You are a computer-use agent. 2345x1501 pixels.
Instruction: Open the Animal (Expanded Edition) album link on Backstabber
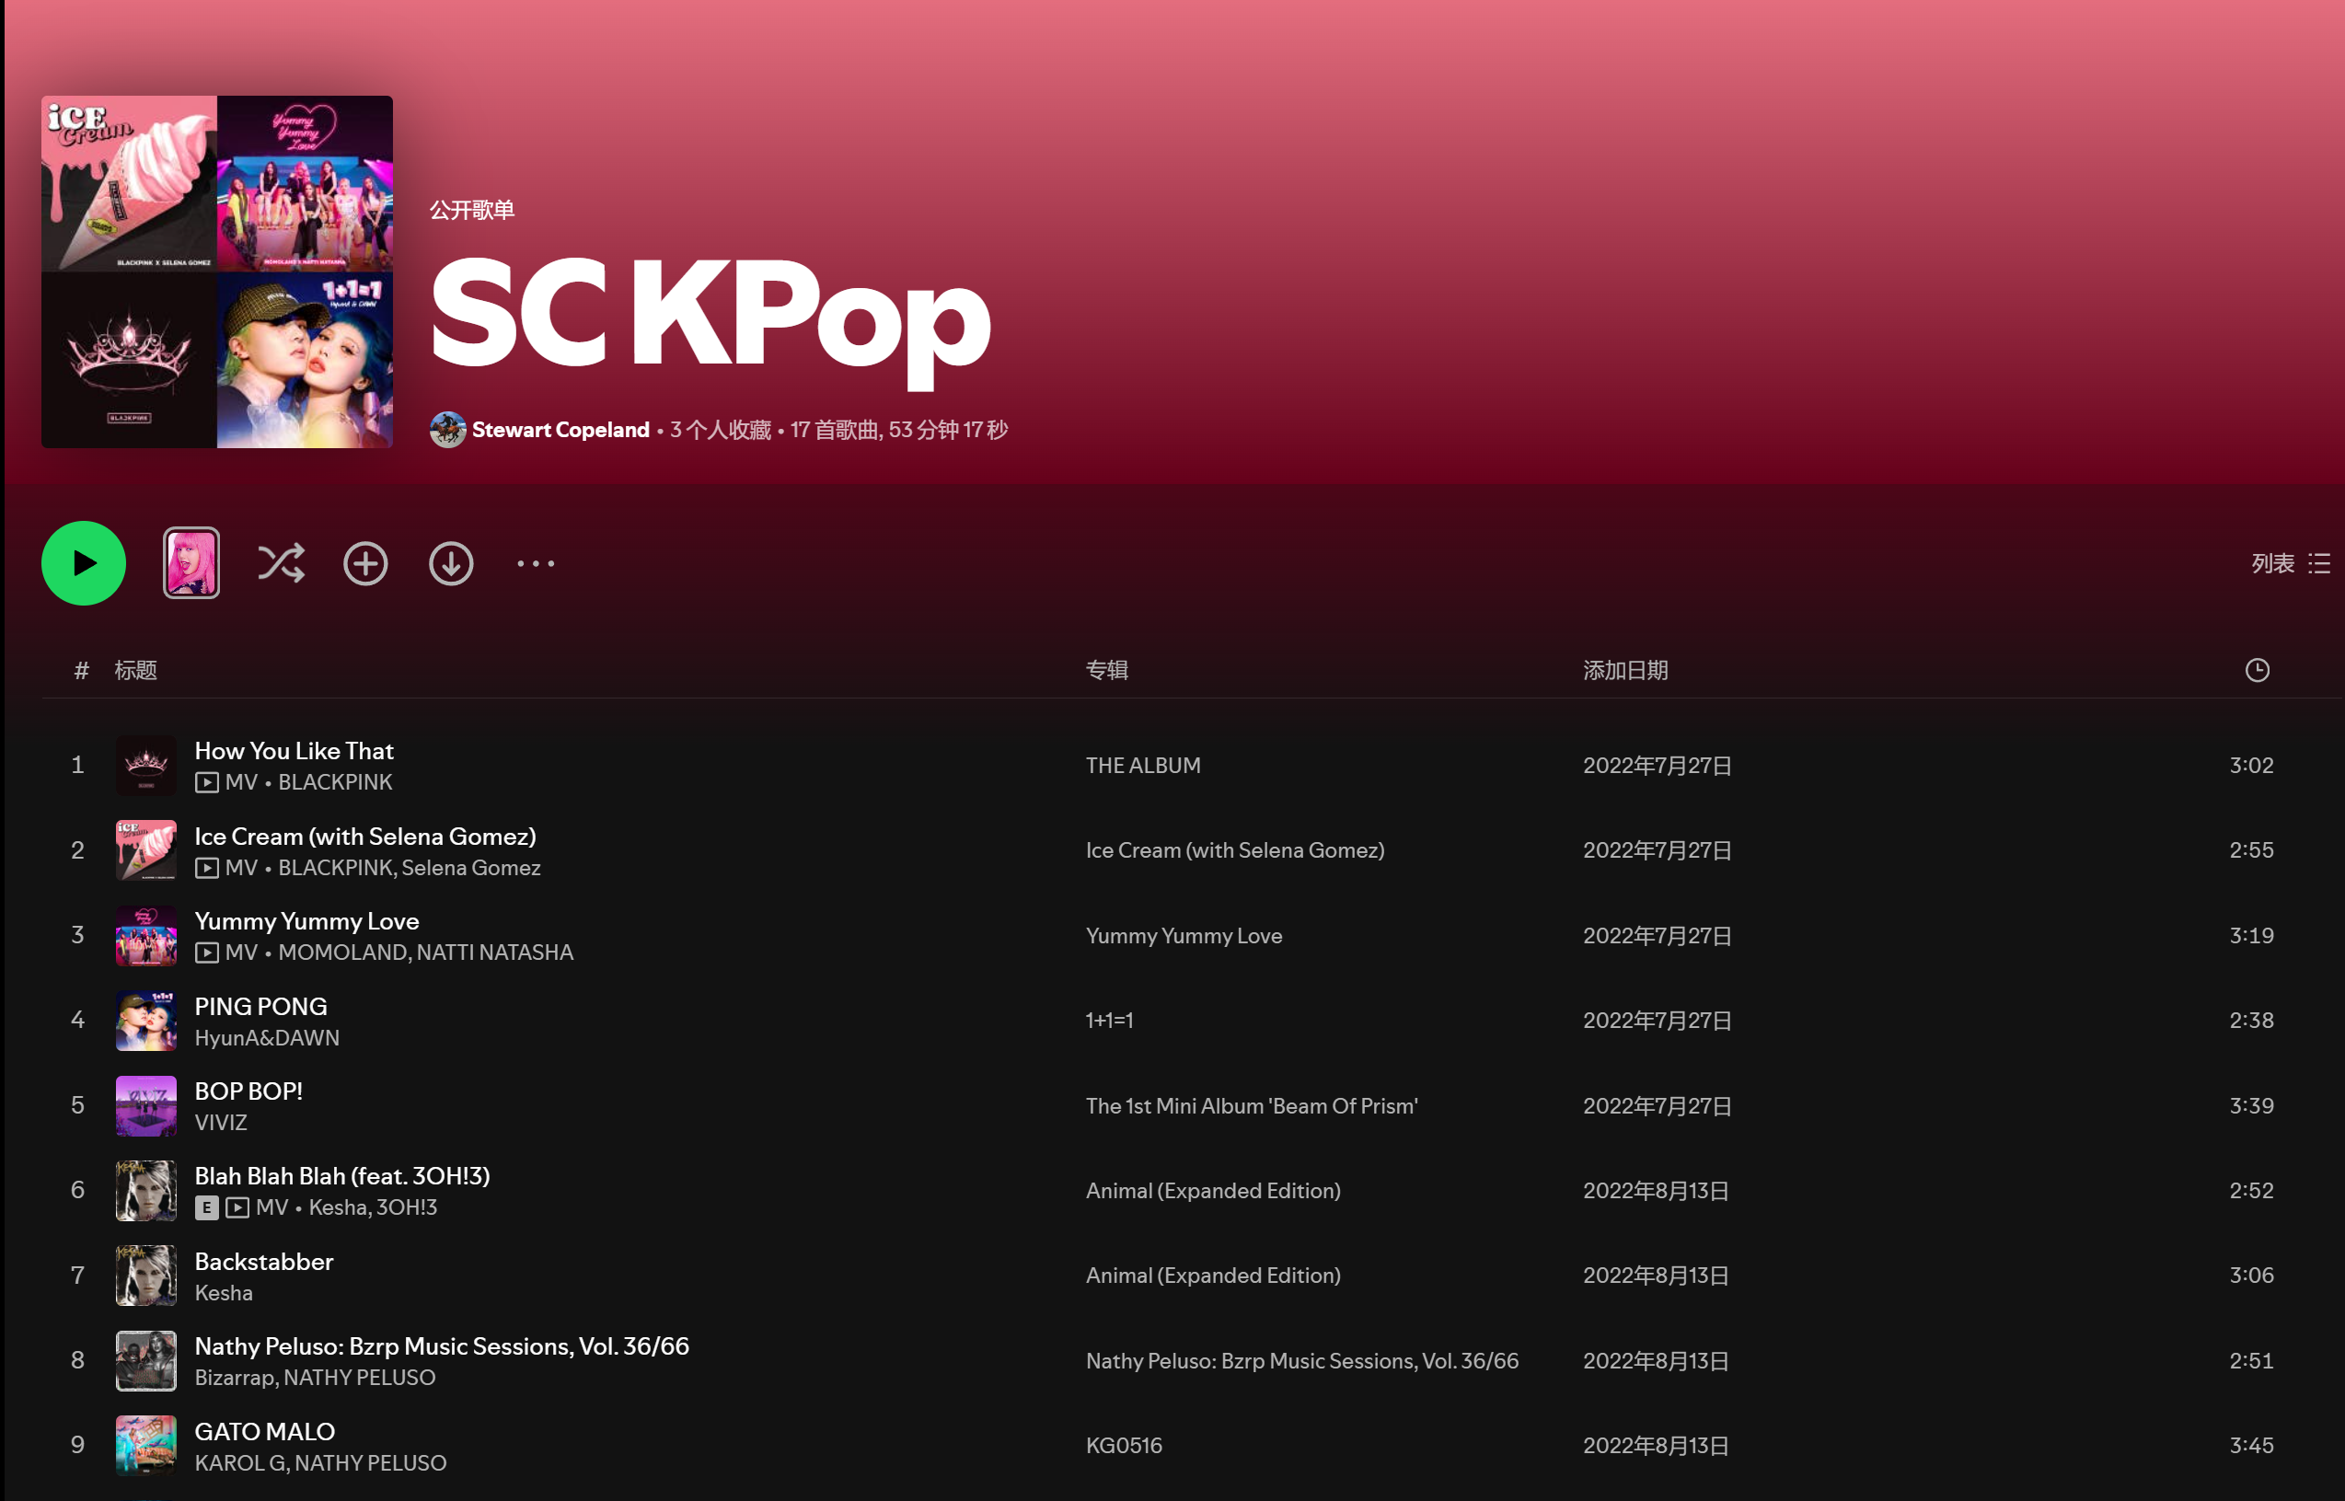1212,1275
